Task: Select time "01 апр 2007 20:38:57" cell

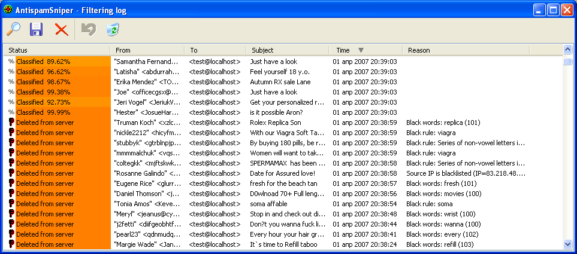Action: click(x=365, y=183)
